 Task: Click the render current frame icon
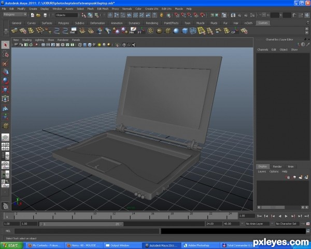point(239,15)
